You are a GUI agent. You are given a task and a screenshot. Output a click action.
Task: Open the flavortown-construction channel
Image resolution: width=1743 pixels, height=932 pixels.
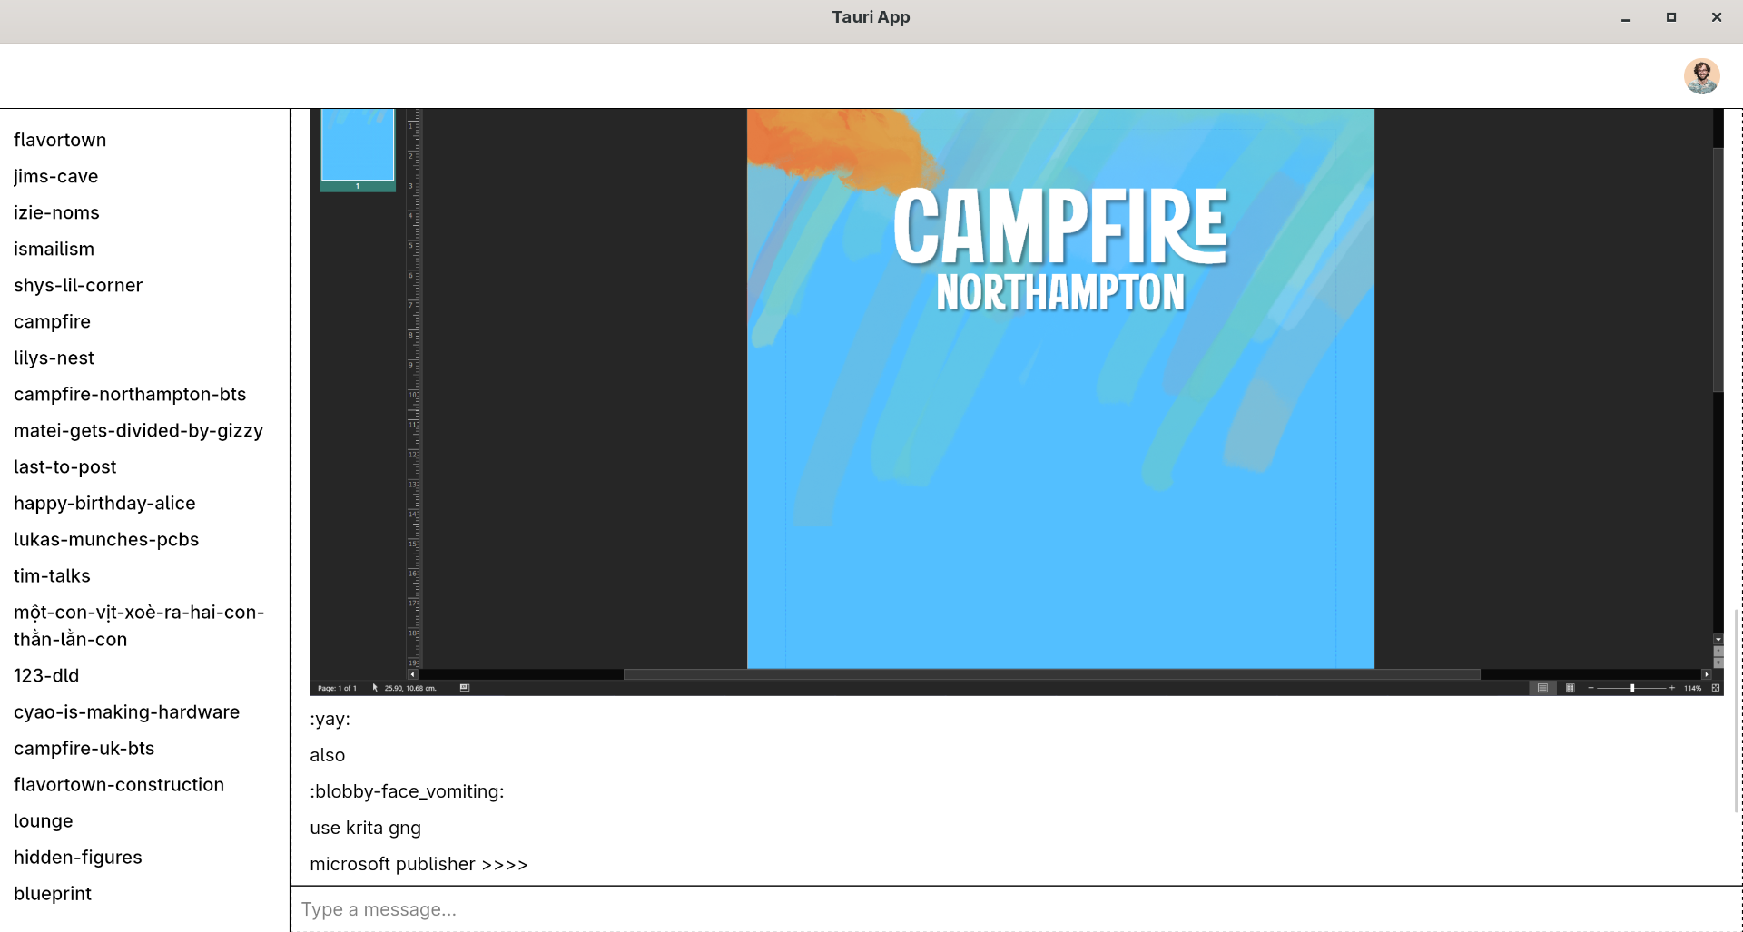click(x=119, y=784)
